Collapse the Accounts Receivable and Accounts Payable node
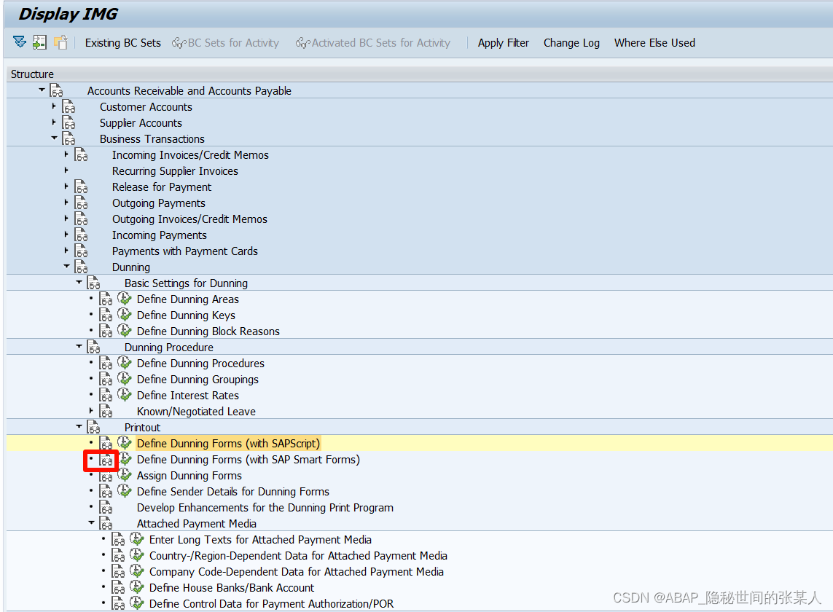The image size is (833, 612). point(42,90)
